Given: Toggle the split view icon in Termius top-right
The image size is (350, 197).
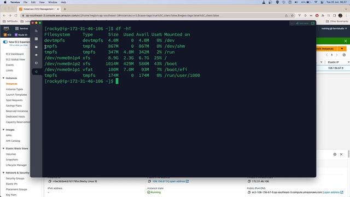Looking at the screenshot, I should click(313, 23).
